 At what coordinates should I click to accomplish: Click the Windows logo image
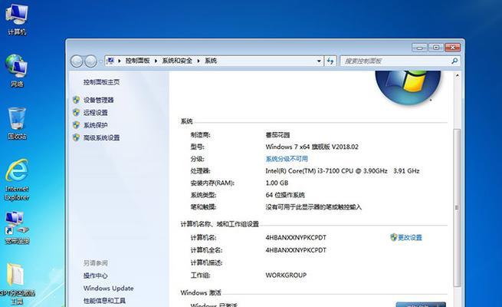pyautogui.click(x=408, y=87)
